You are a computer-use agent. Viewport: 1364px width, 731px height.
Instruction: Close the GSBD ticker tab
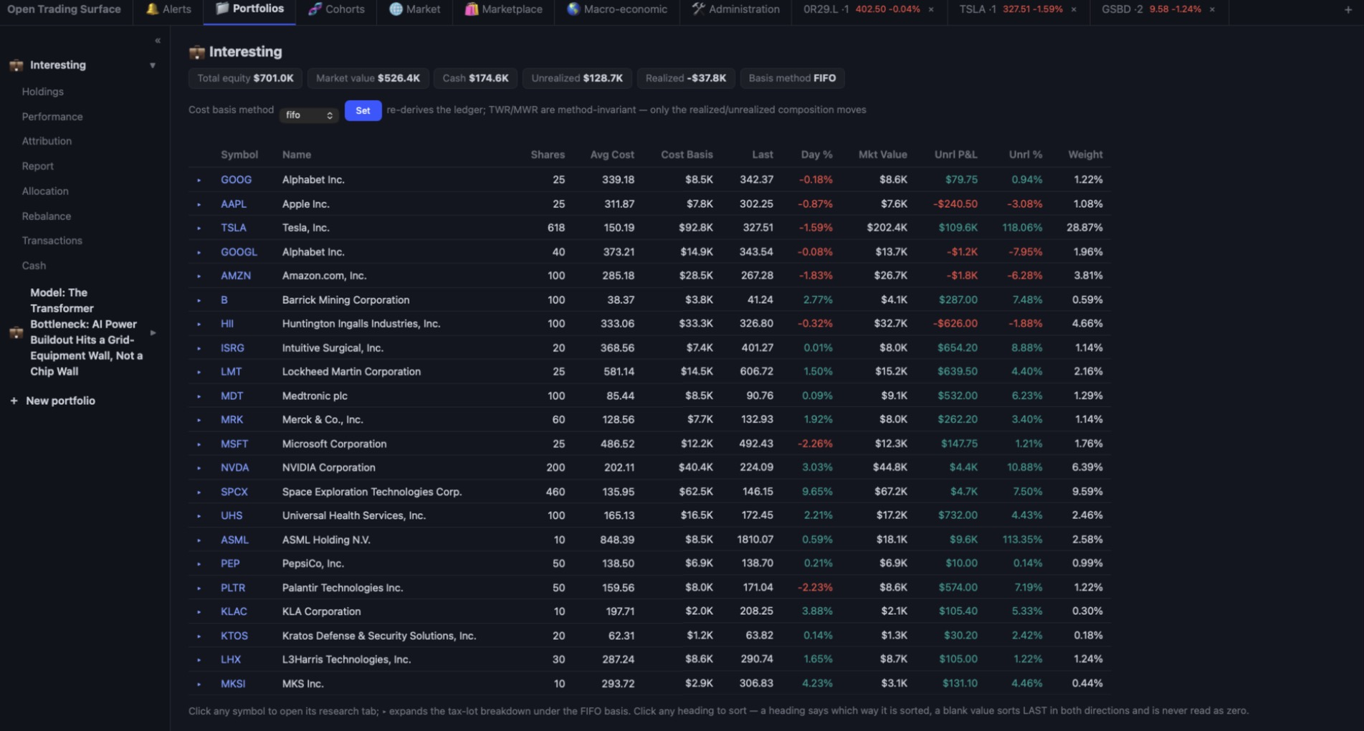(x=1212, y=9)
